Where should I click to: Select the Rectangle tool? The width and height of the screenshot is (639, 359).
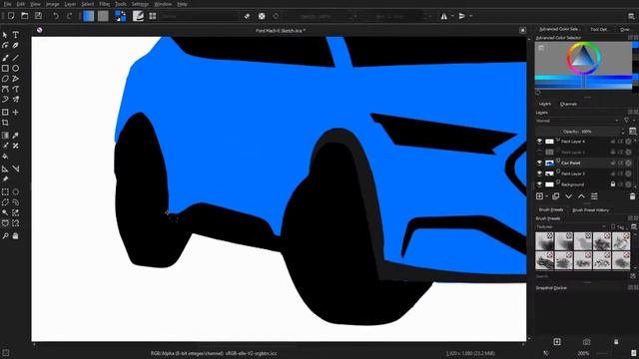pyautogui.click(x=5, y=69)
